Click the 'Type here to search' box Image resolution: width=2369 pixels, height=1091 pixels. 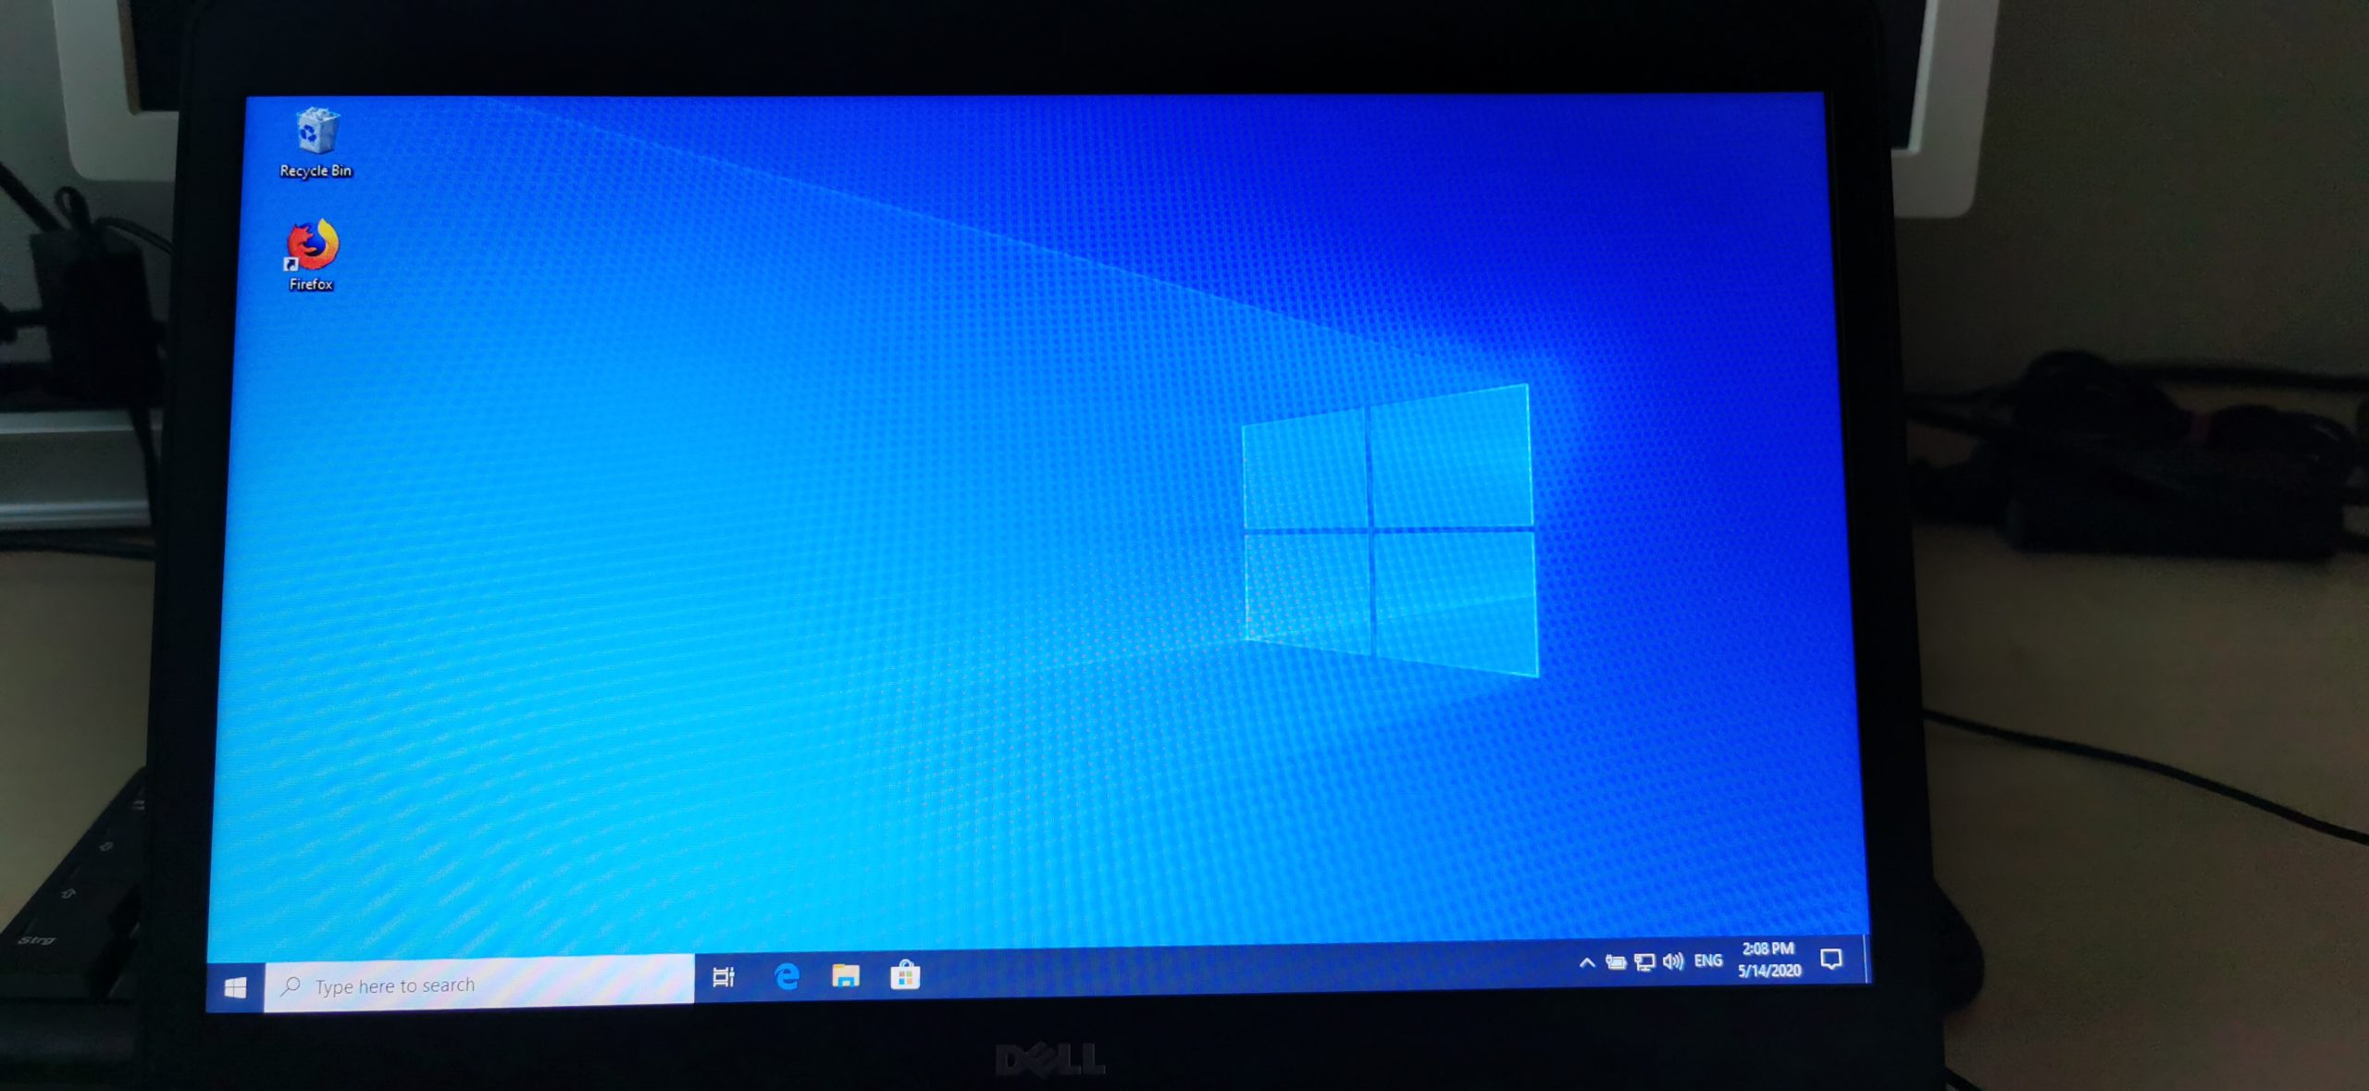click(x=478, y=983)
